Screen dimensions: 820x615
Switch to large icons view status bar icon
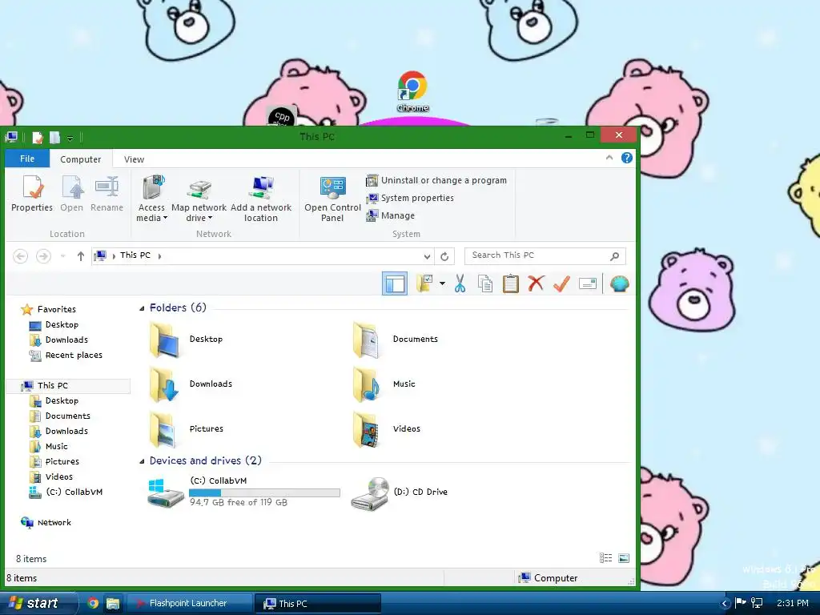[624, 558]
